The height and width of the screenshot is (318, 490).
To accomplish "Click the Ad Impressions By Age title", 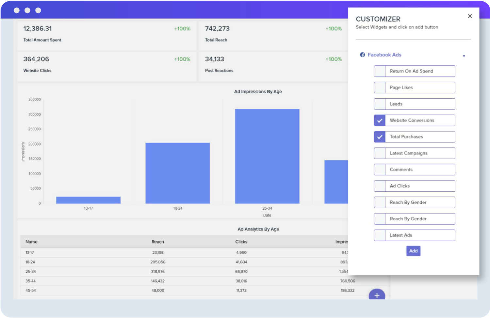I will tap(258, 92).
